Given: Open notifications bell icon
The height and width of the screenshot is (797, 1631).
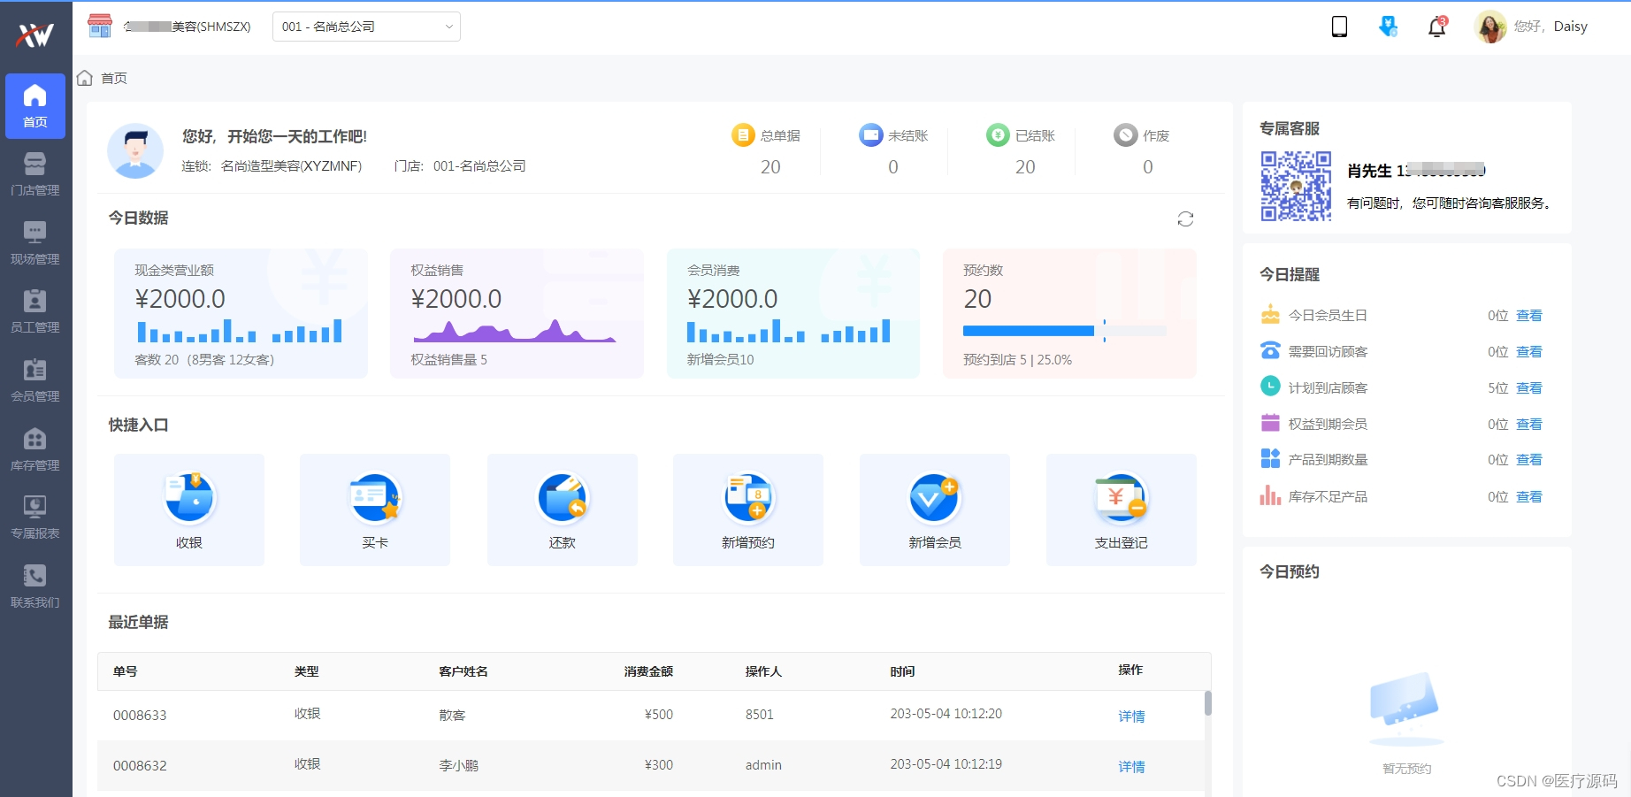Looking at the screenshot, I should coord(1436,27).
